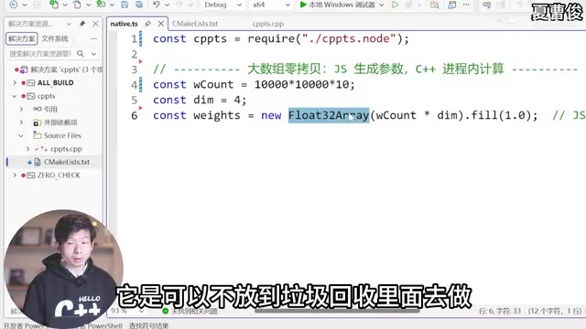Open the new item dropdown arrow

(x=65, y=5)
